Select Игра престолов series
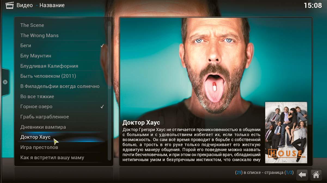Viewport: 327px width, 183px height. [x=39, y=147]
